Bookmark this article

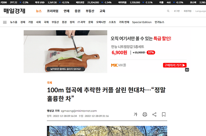(x=164, y=115)
